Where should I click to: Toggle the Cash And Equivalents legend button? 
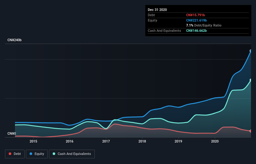(x=72, y=154)
